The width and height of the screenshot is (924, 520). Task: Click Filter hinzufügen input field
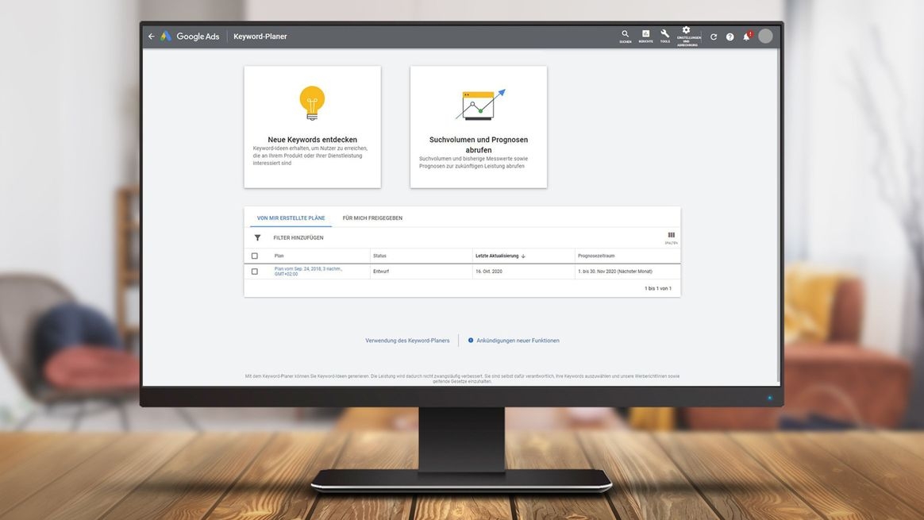pos(298,237)
